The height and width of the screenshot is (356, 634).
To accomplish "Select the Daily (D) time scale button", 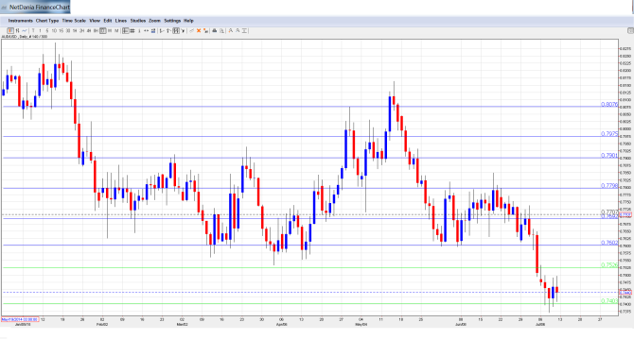I will tap(103, 30).
